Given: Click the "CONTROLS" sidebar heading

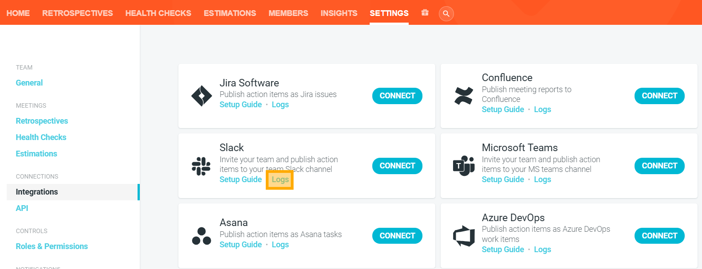Looking at the screenshot, I should pyautogui.click(x=32, y=231).
